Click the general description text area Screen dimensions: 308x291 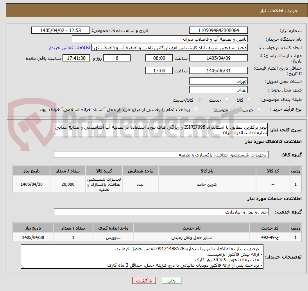[160, 129]
